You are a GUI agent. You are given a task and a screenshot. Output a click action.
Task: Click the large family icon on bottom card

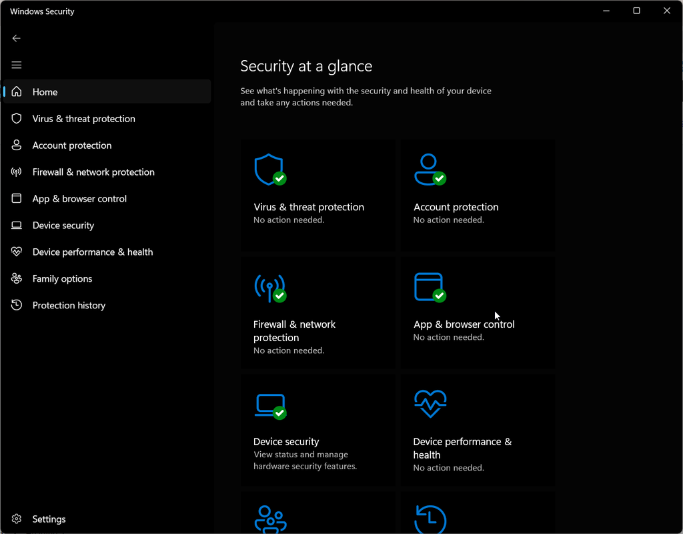coord(271,519)
